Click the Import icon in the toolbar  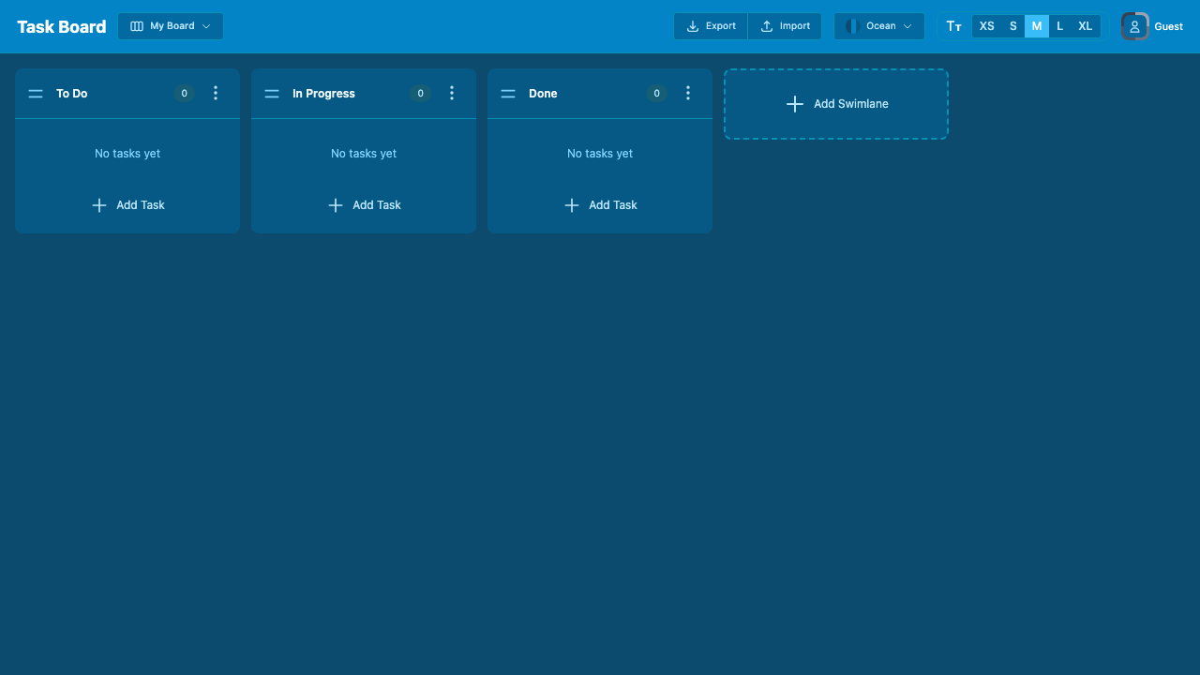point(765,26)
